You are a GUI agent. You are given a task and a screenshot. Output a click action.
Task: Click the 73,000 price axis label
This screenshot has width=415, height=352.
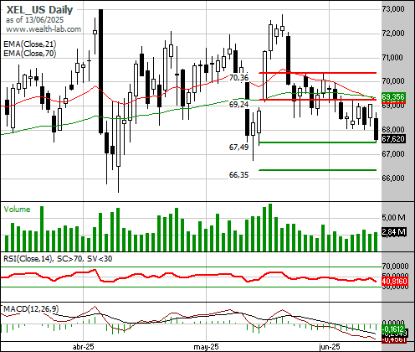(393, 9)
